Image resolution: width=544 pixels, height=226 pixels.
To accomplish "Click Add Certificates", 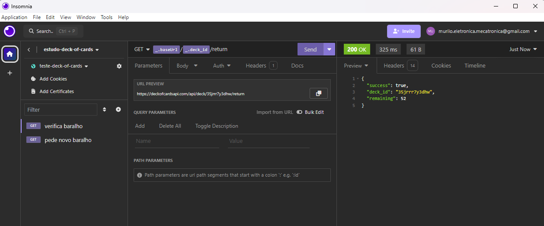I will click(57, 91).
